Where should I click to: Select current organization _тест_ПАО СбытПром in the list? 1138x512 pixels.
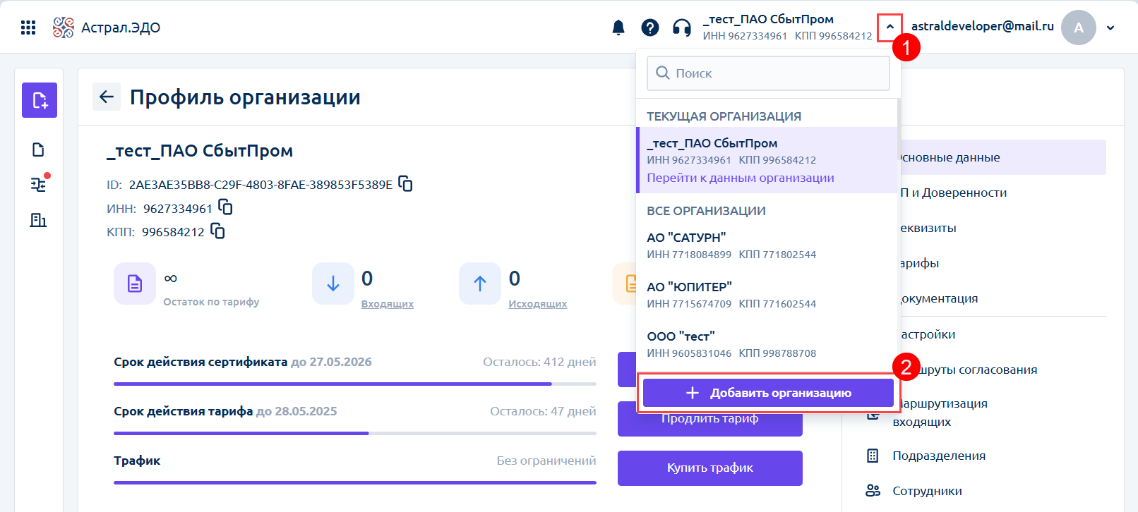click(767, 160)
